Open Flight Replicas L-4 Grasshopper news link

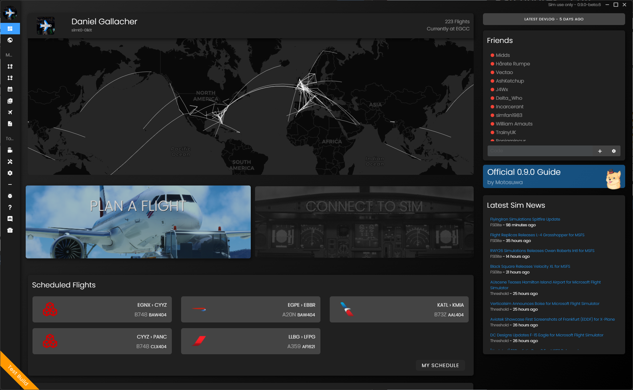537,235
